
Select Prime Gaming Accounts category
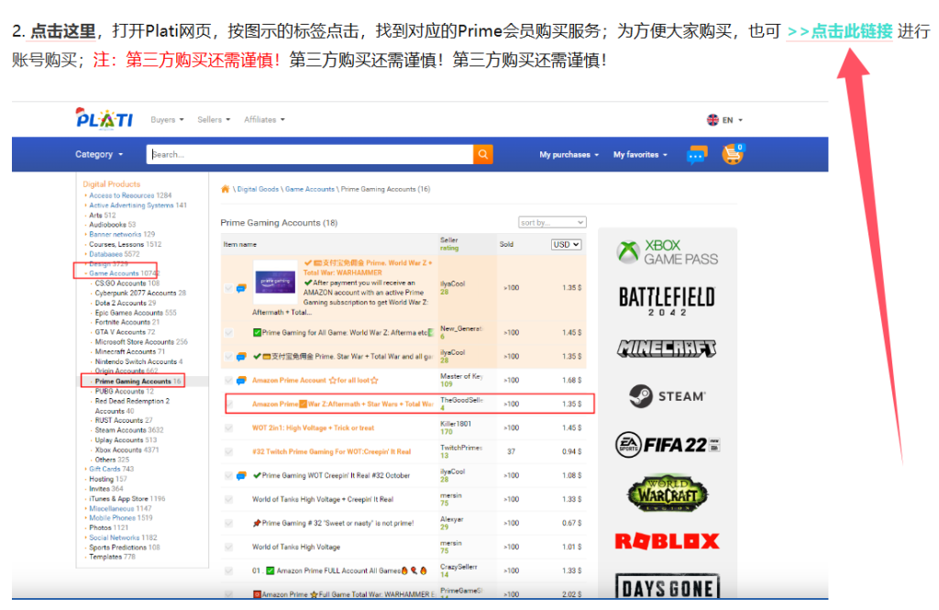click(133, 381)
